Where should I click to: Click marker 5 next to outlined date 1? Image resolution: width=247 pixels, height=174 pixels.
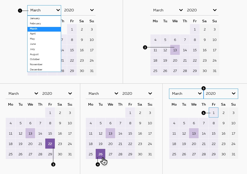coord(204,113)
